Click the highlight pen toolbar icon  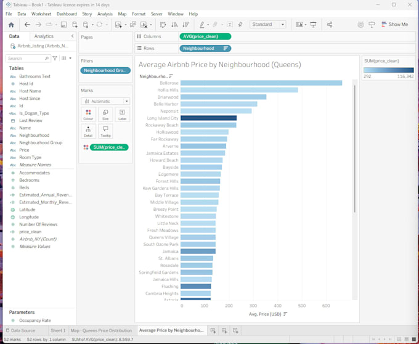202,25
